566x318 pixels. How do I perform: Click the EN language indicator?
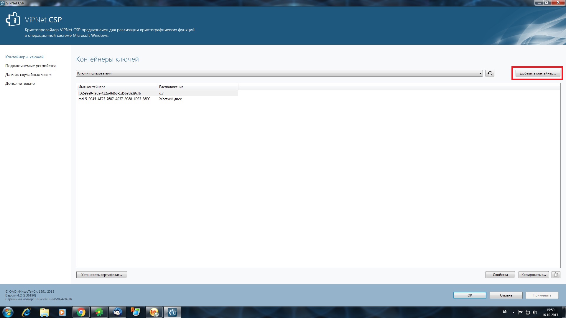tap(505, 312)
